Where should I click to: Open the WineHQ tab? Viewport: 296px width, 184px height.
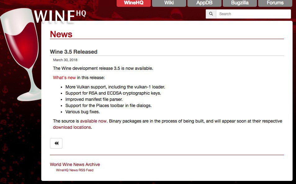coord(134,3)
